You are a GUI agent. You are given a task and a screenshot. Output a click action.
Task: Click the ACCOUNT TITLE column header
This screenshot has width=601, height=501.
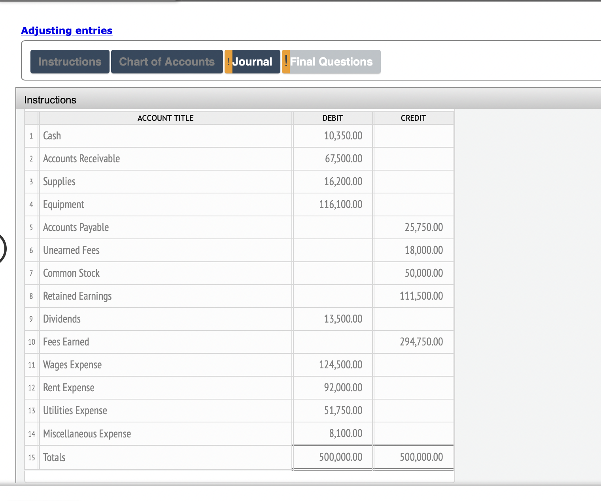165,118
